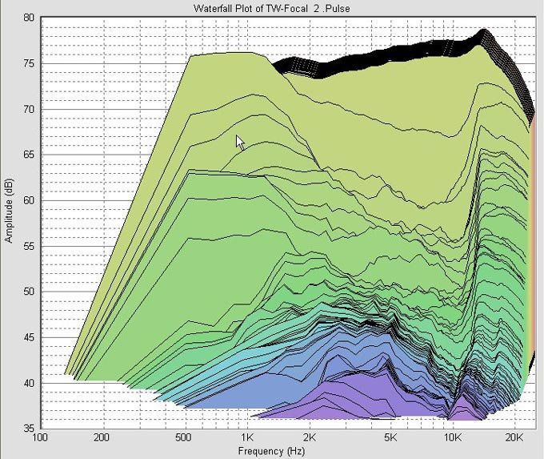Click the 50 dB tick label
Screen dimensions: 544x459
(29, 292)
